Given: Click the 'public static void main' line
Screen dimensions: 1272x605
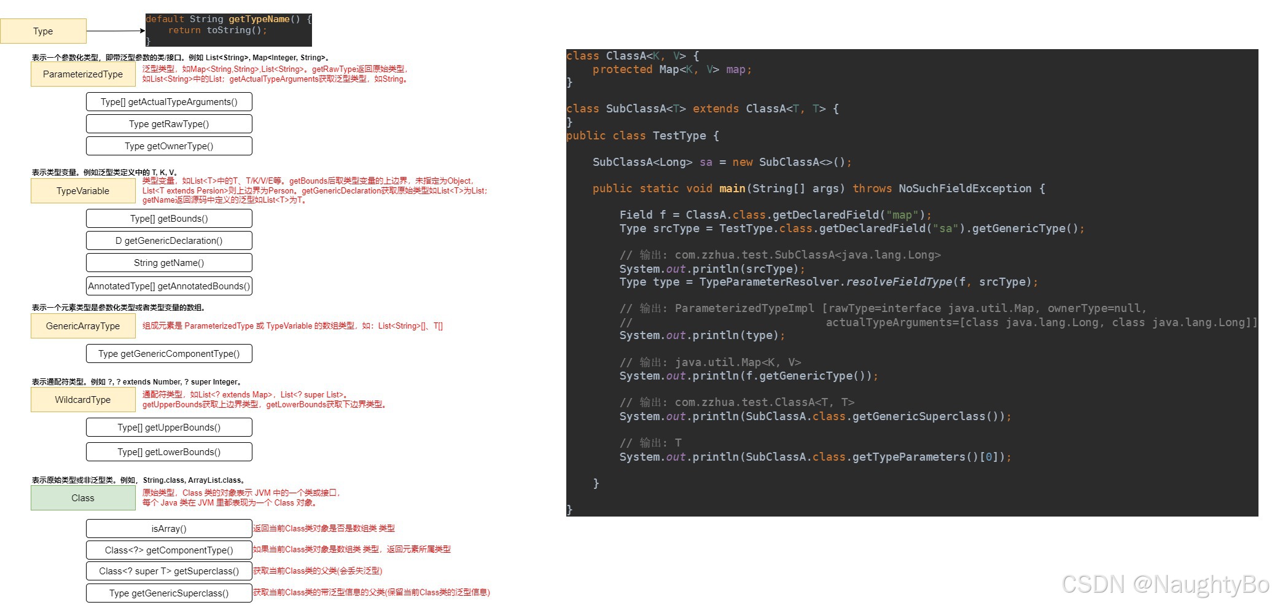Looking at the screenshot, I should [x=819, y=189].
